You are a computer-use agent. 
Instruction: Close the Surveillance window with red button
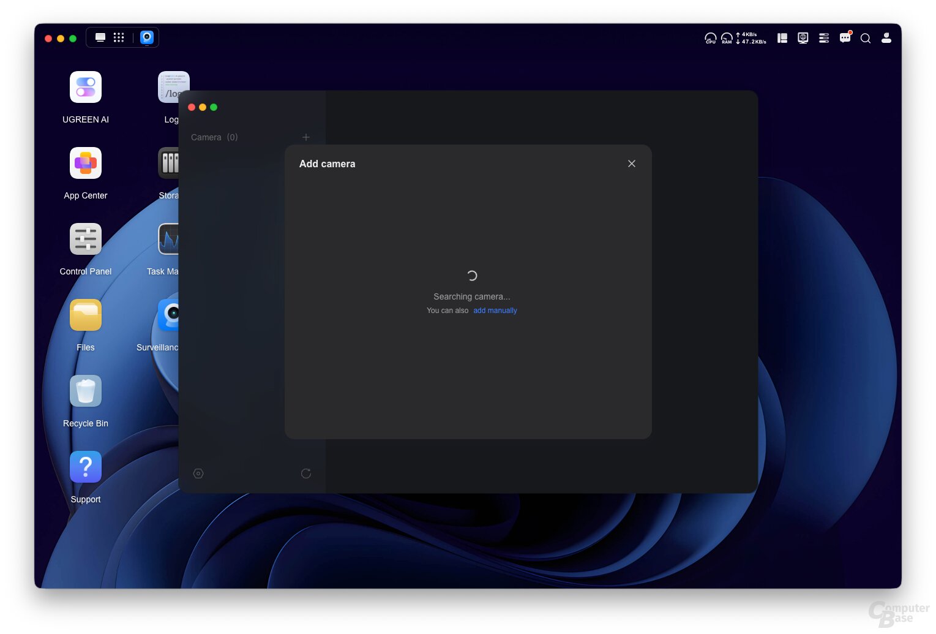[x=192, y=107]
